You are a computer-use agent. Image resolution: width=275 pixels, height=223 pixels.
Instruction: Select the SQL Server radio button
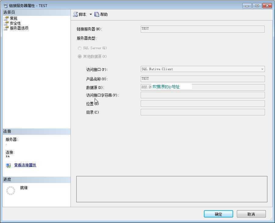pos(80,48)
